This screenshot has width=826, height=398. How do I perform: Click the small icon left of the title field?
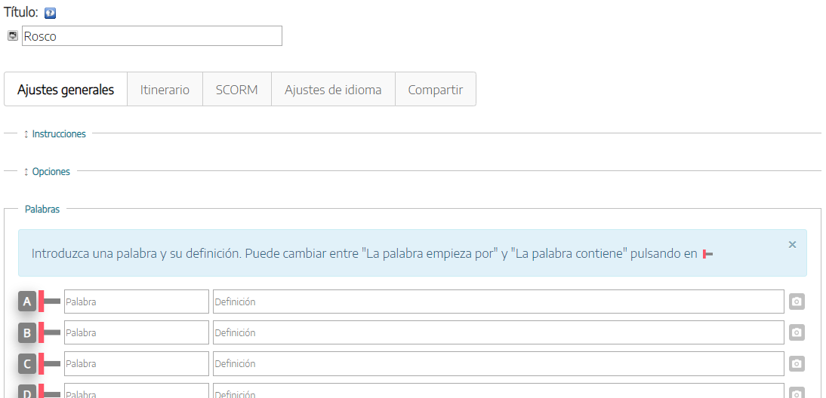pos(13,35)
